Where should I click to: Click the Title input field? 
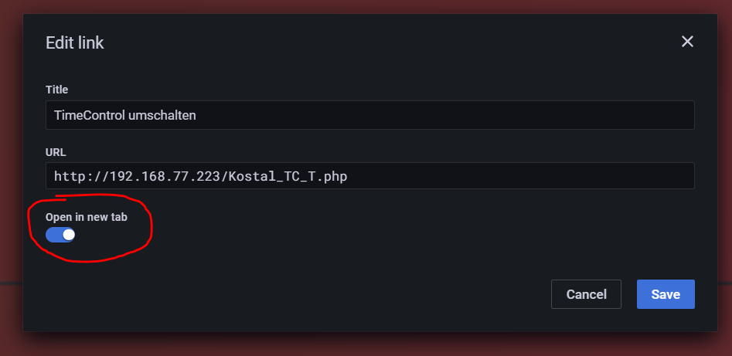[369, 115]
